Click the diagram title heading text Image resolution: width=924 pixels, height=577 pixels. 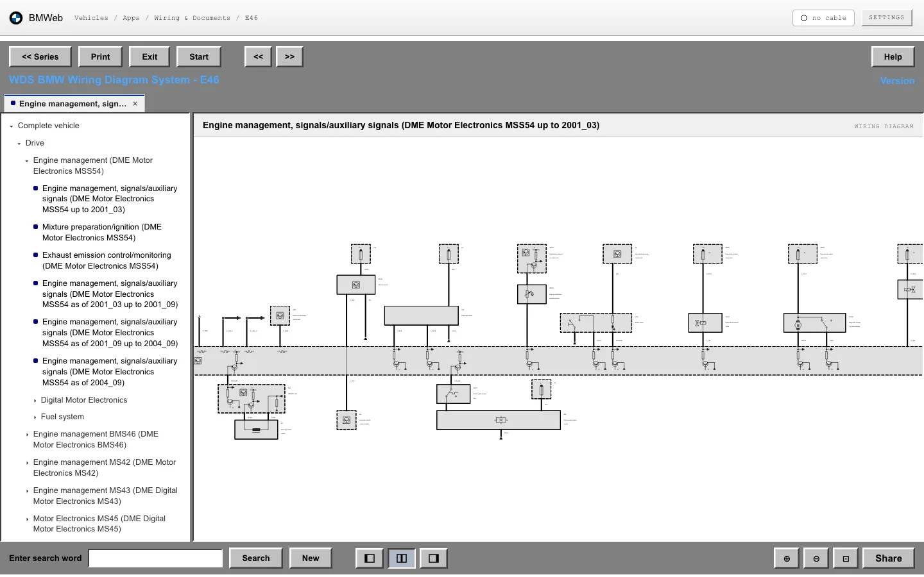pos(401,126)
